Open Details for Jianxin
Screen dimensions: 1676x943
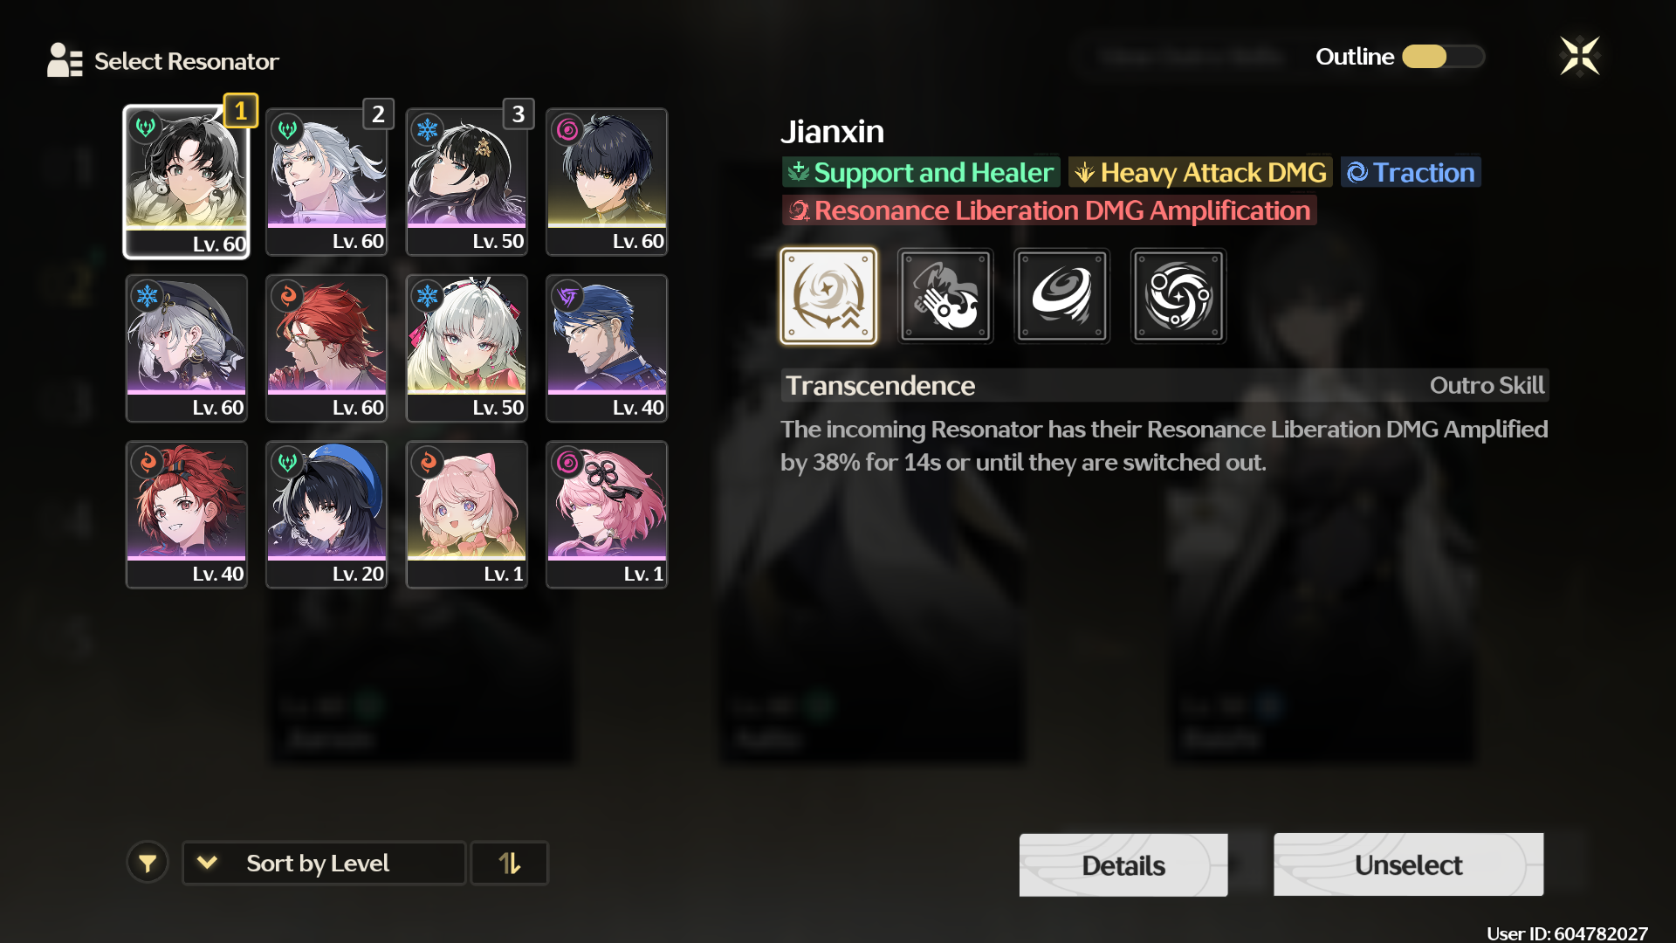tap(1123, 864)
